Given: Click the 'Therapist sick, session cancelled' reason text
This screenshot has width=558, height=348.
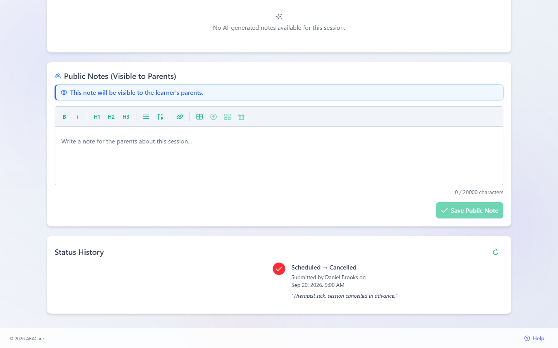Looking at the screenshot, I should point(344,296).
